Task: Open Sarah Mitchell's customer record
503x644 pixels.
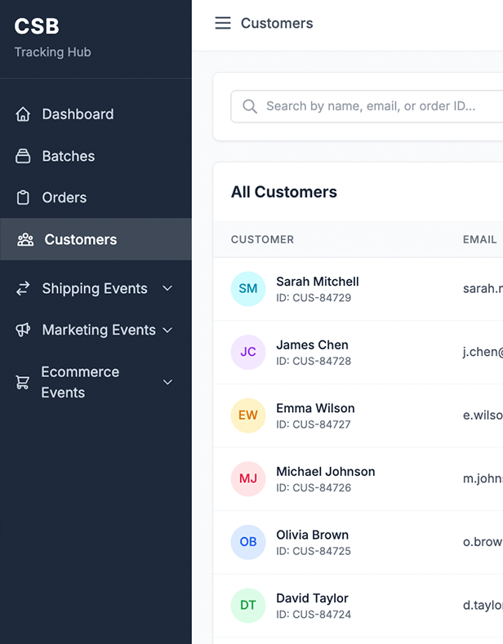Action: coord(317,282)
